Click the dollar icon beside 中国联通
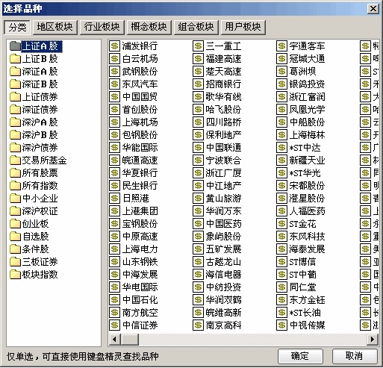 point(198,148)
